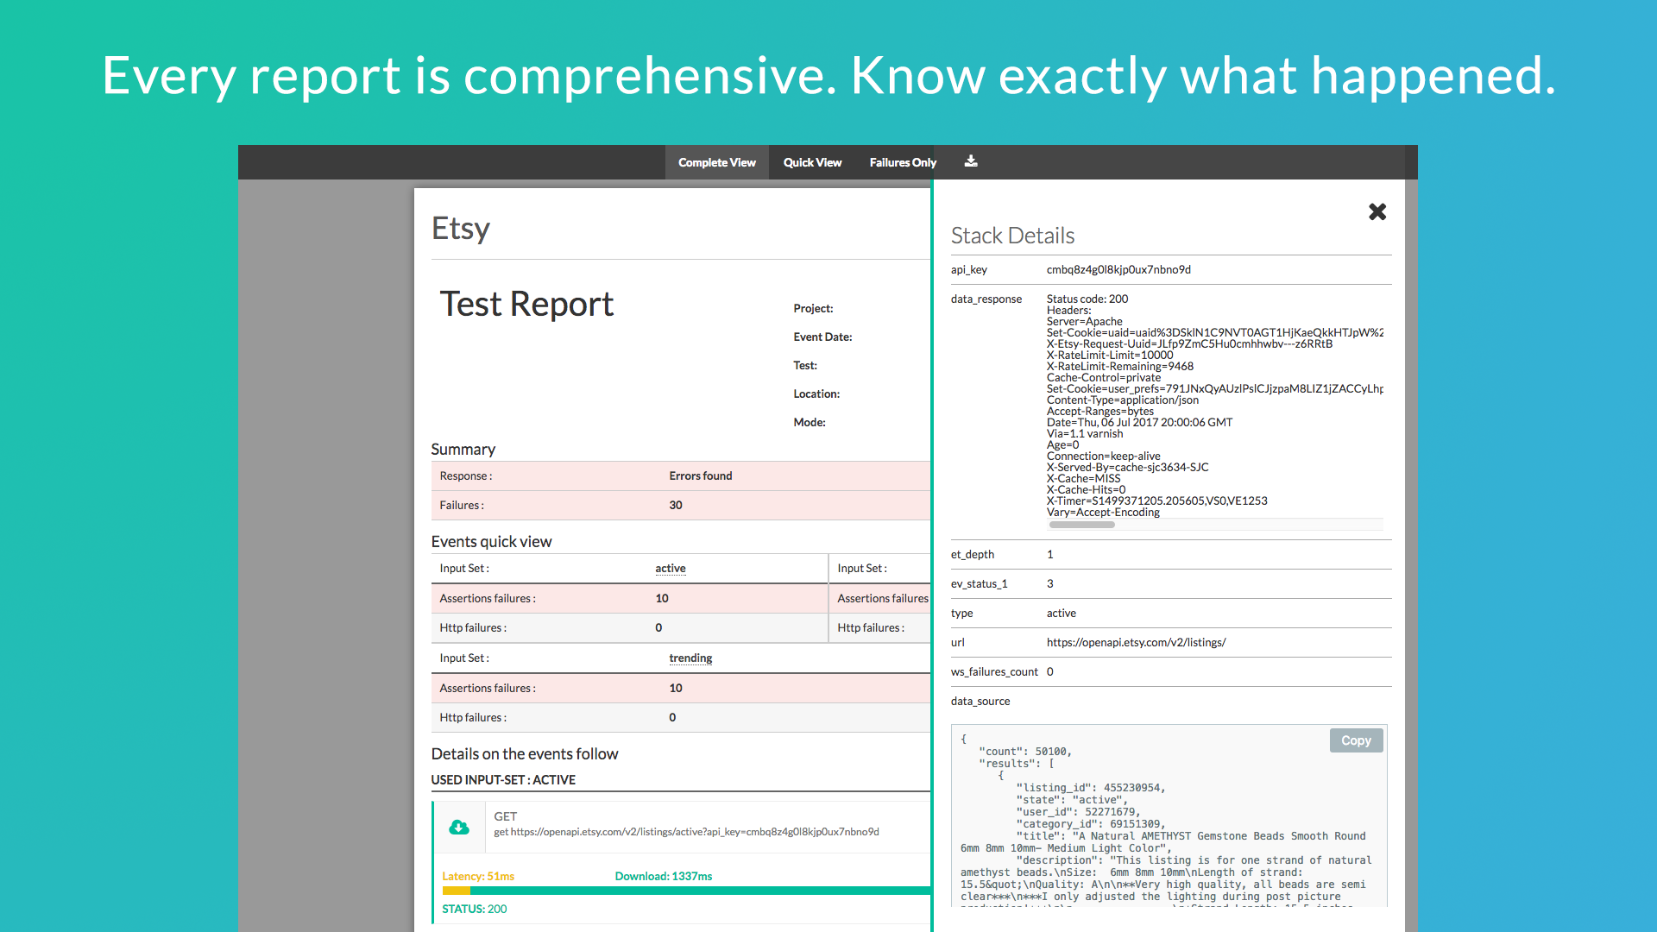The width and height of the screenshot is (1657, 932).
Task: Click Assertions failures row for active set
Action: pyautogui.click(x=628, y=599)
